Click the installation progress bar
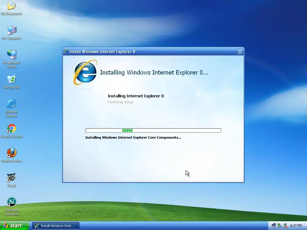Viewport: 307px width, 230px height. (x=153, y=131)
